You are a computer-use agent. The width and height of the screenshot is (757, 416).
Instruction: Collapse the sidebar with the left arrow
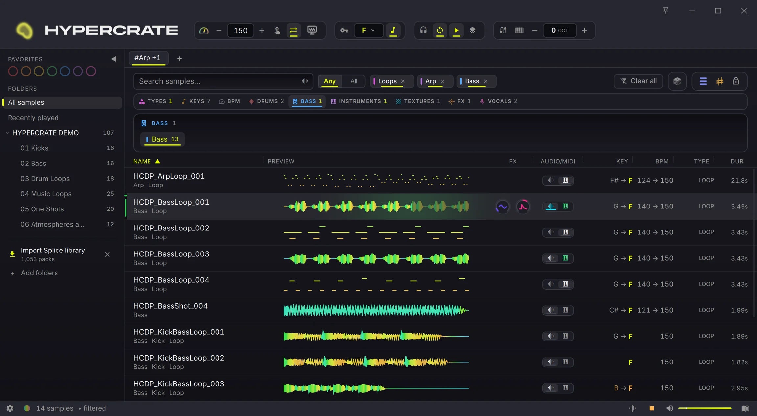pyautogui.click(x=114, y=59)
